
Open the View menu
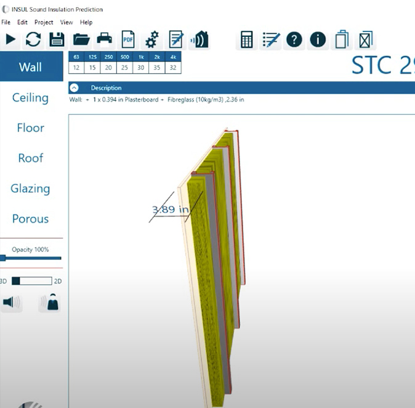(66, 22)
